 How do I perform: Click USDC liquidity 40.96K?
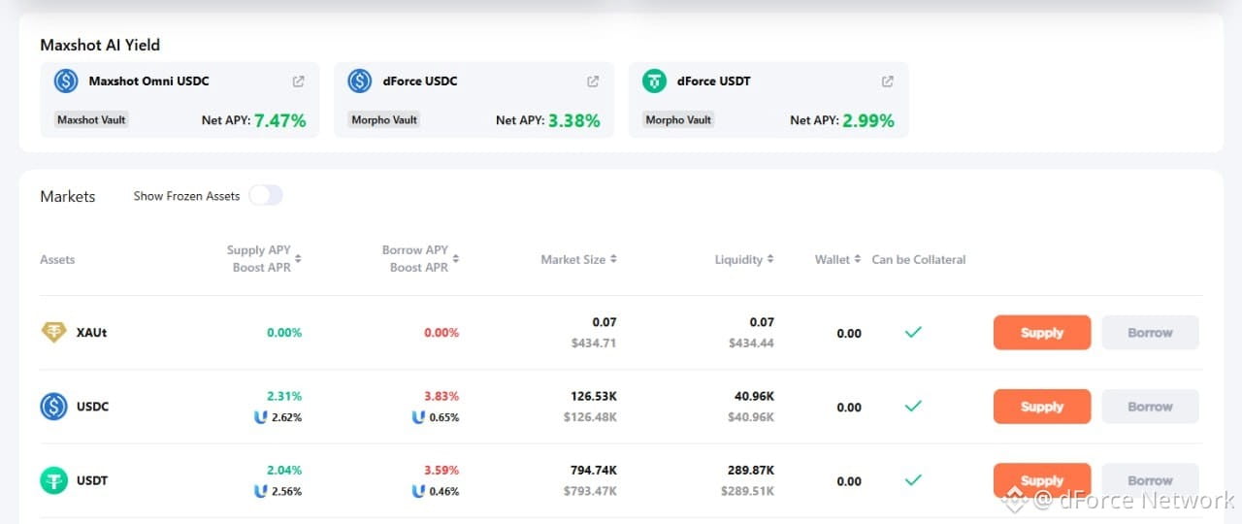pyautogui.click(x=754, y=396)
